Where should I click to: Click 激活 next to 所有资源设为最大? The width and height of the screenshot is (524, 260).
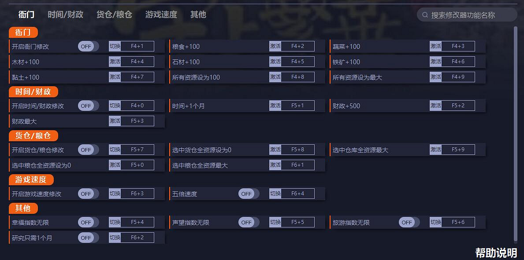(x=435, y=77)
